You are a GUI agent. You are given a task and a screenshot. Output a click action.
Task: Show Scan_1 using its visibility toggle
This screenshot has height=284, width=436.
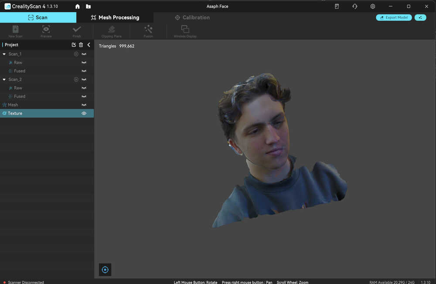pos(84,54)
